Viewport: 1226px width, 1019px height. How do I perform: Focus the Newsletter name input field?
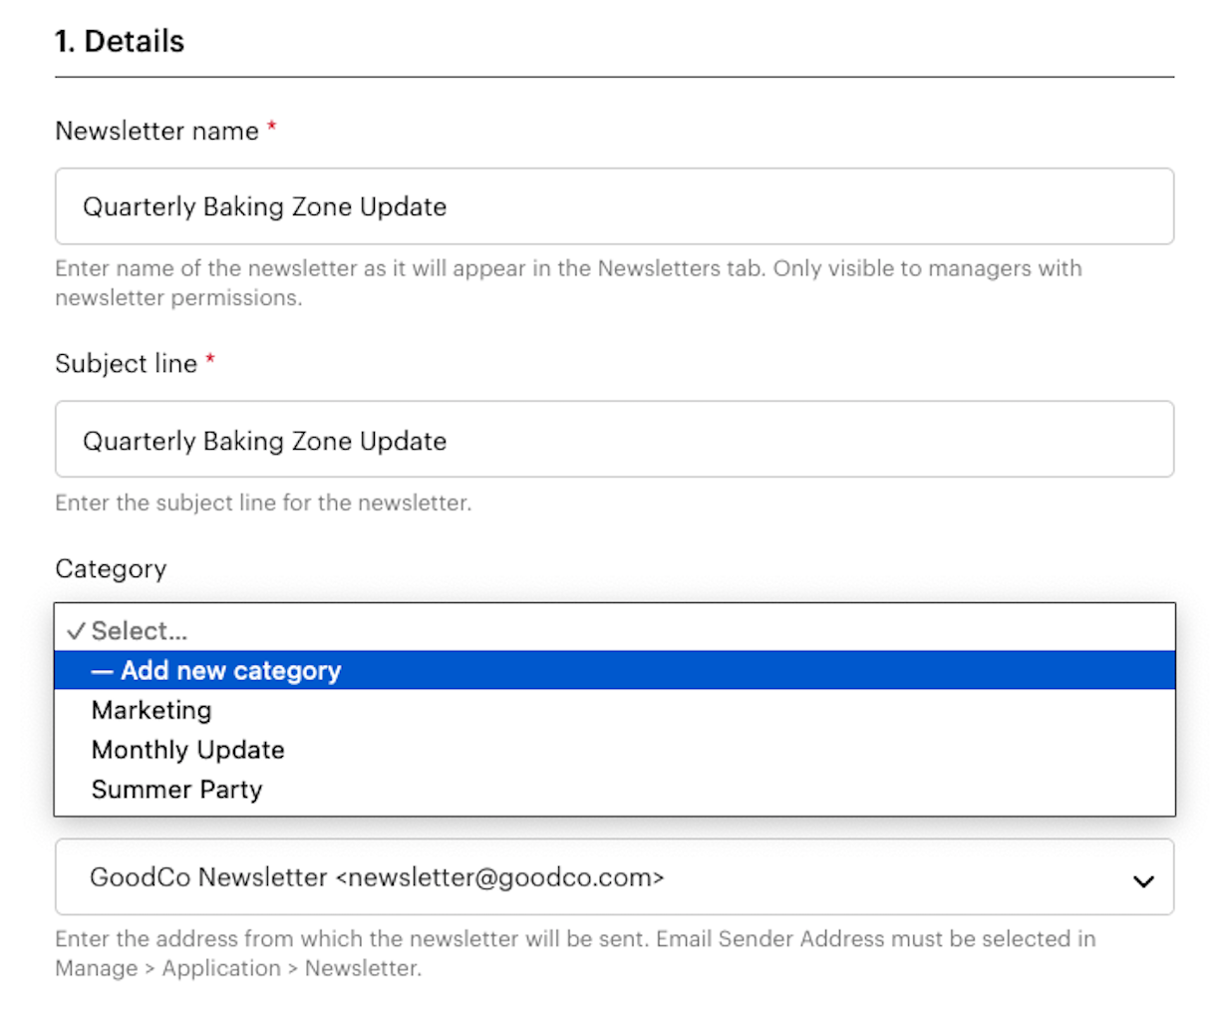click(614, 206)
